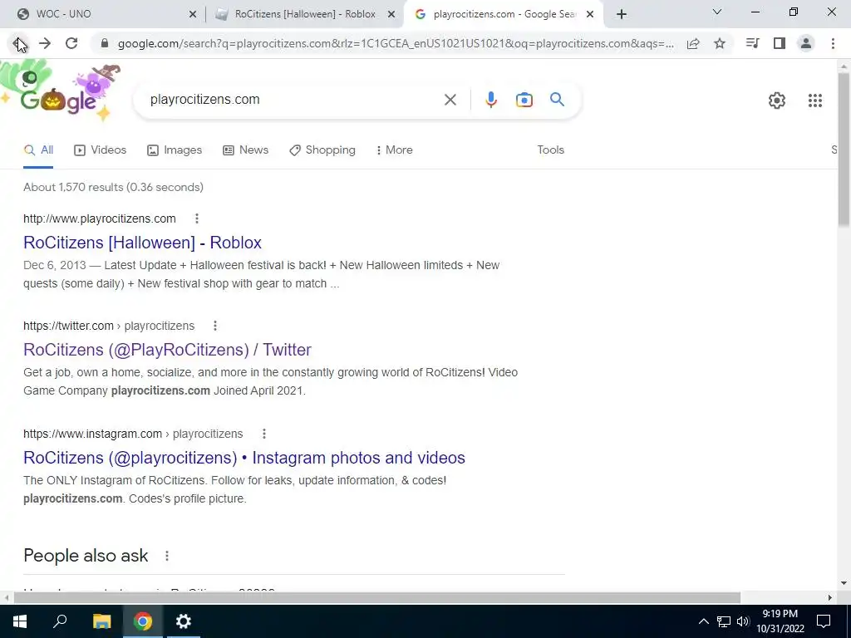The image size is (851, 638).
Task: Open the new tab plus button
Action: (622, 15)
